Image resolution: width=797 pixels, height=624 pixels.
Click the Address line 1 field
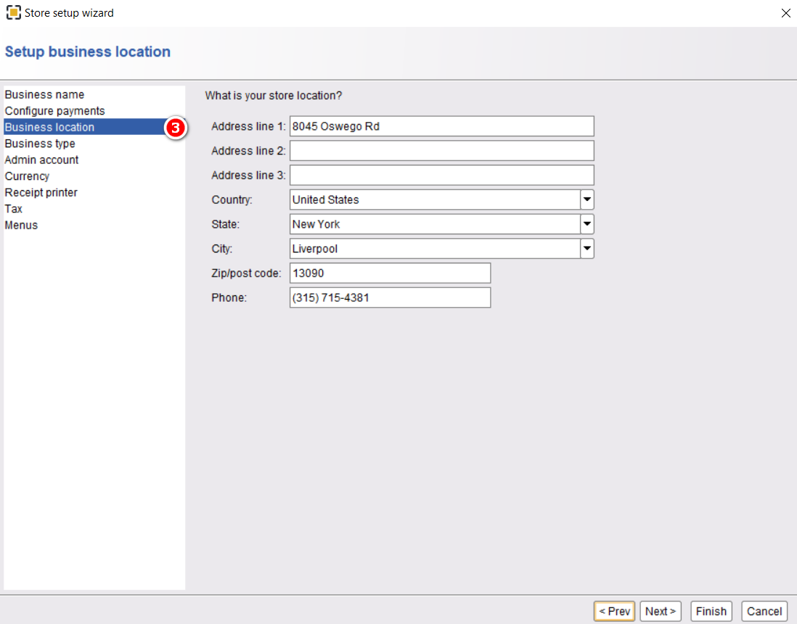(442, 126)
